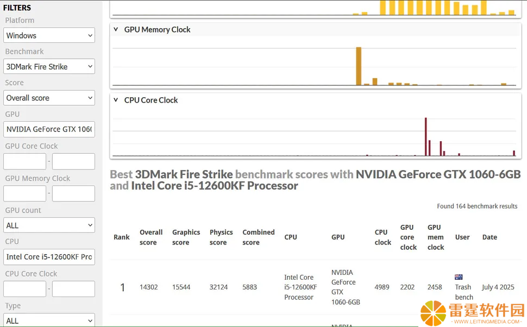
Task: Click the User column header
Action: (x=462, y=237)
